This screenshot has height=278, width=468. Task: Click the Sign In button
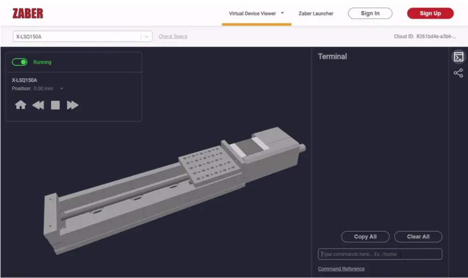point(370,14)
